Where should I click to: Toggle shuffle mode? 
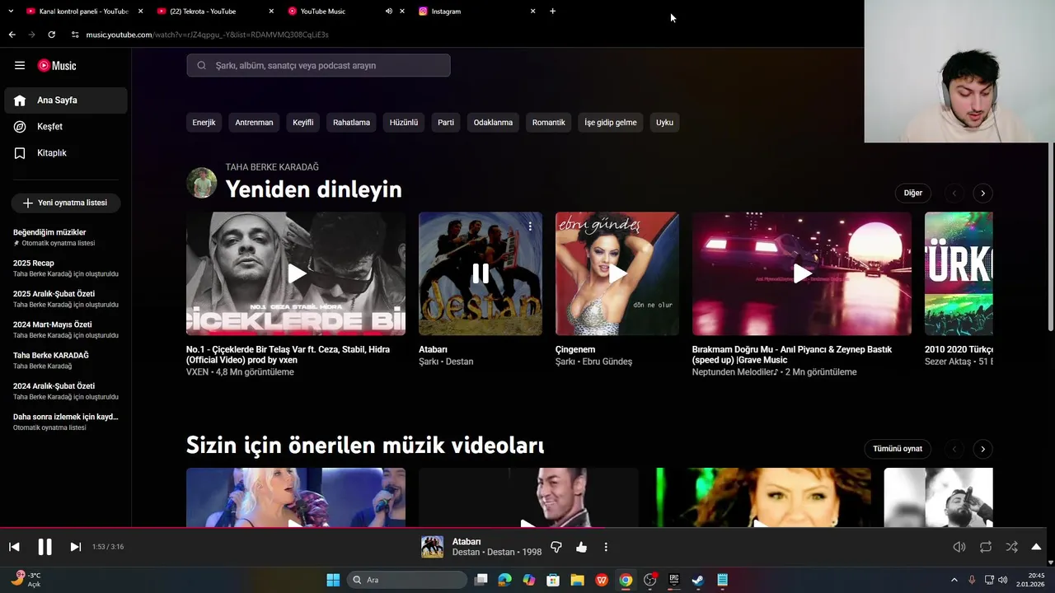1011,547
